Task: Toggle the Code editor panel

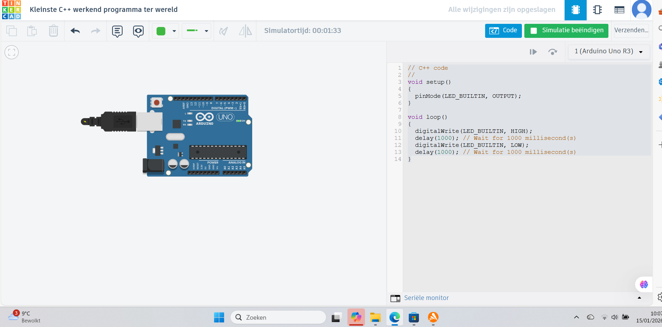Action: coord(503,30)
